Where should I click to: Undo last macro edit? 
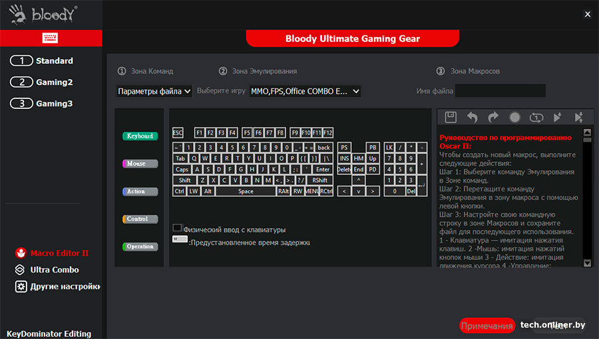472,118
